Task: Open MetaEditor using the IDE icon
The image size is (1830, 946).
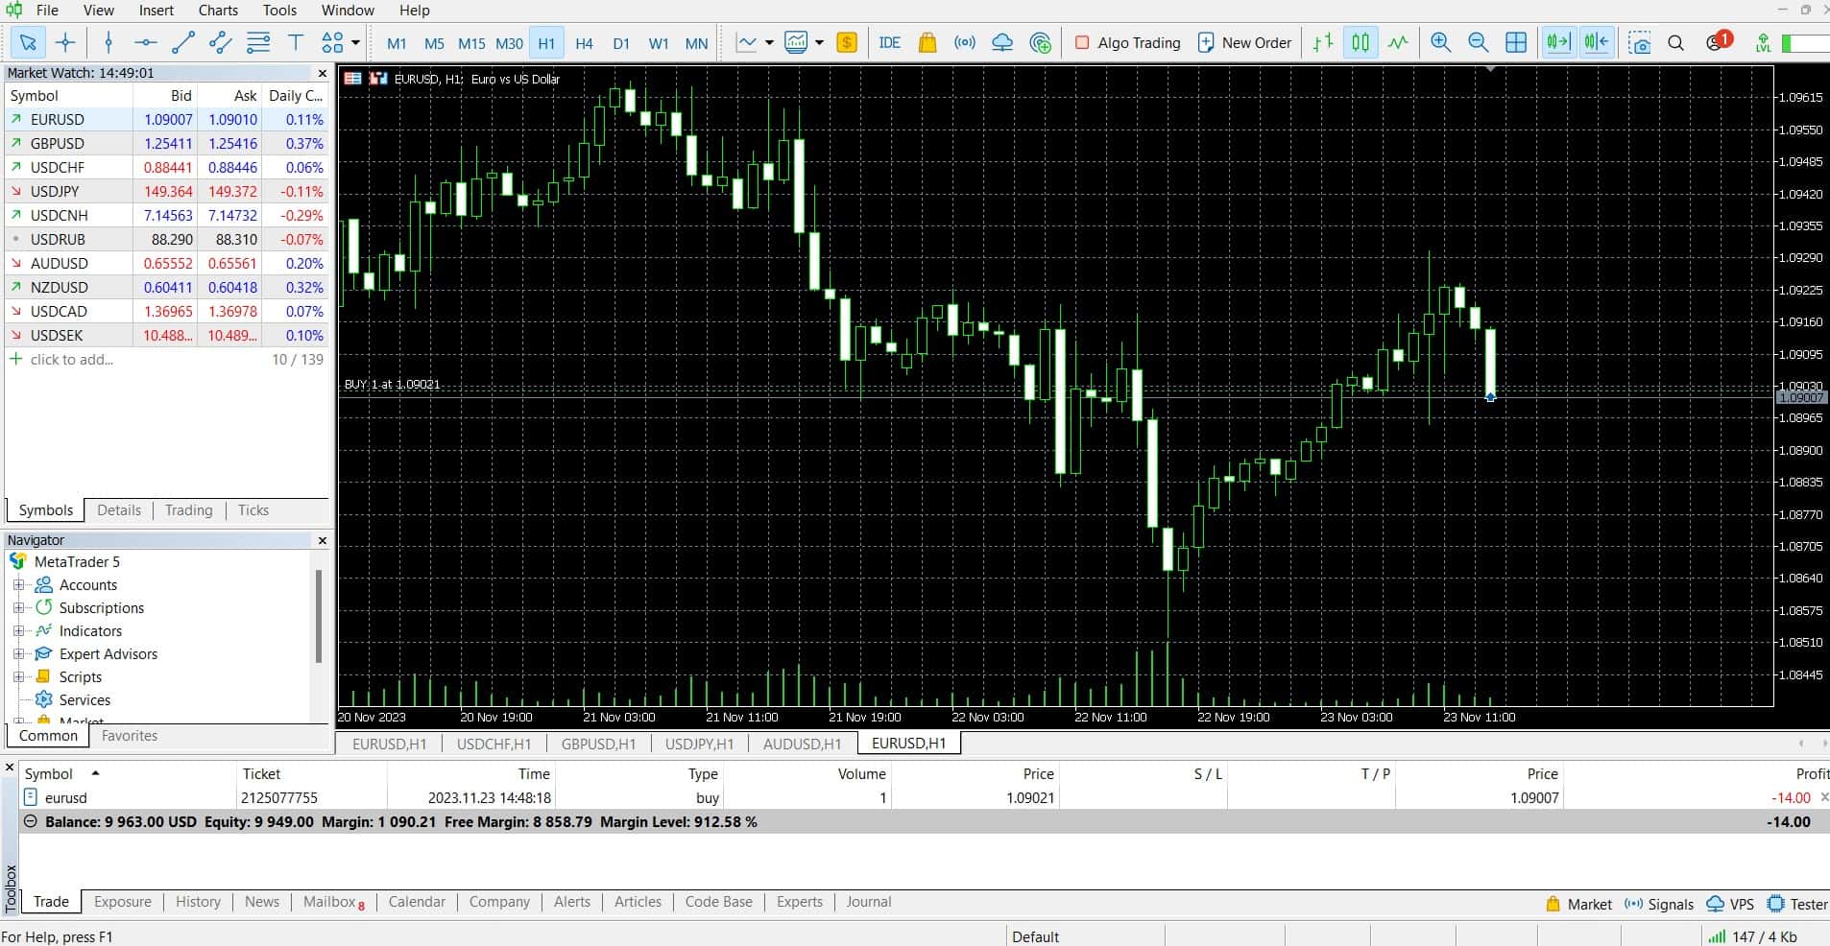Action: coord(890,43)
